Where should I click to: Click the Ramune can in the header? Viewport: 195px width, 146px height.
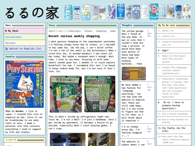pos(154,12)
